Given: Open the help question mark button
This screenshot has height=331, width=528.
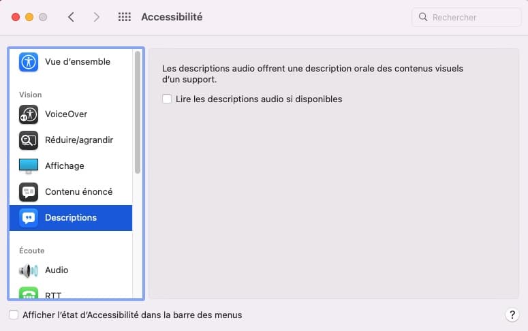Looking at the screenshot, I should [512, 315].
